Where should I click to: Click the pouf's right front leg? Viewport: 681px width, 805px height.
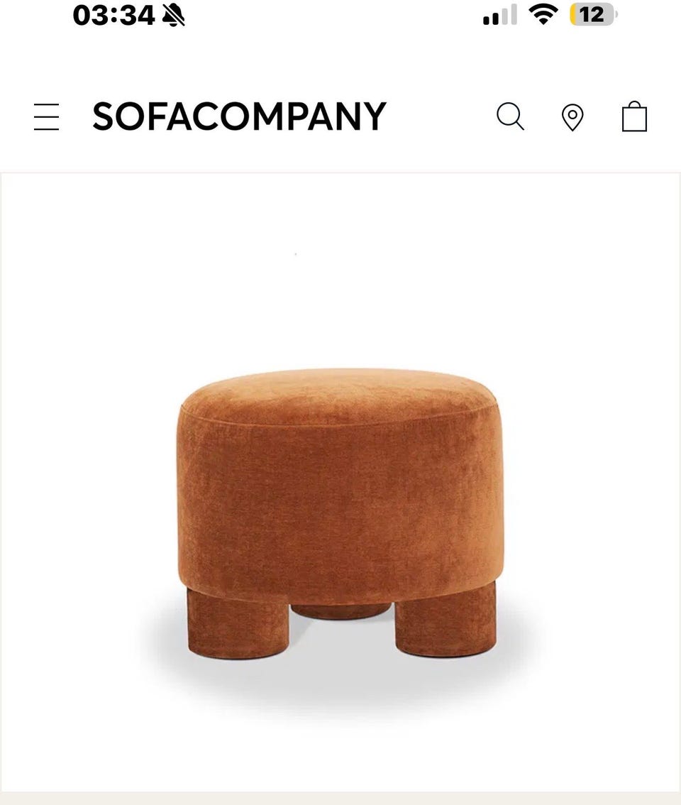[x=445, y=620]
